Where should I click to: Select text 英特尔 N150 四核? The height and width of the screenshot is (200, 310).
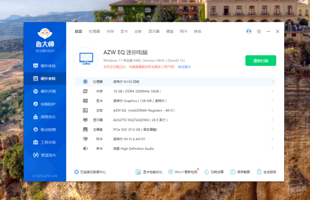pos(126,82)
